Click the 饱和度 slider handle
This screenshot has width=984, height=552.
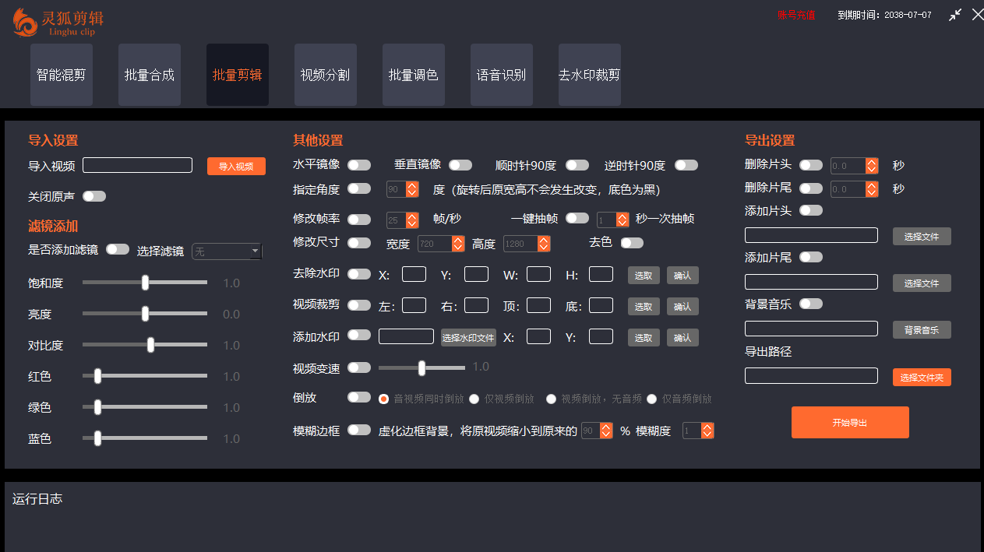point(144,283)
